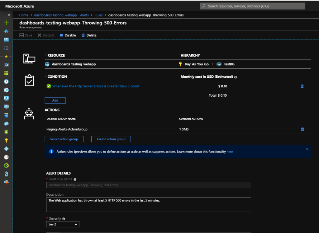
Task: Click the Add condition button
Action: 55,100
